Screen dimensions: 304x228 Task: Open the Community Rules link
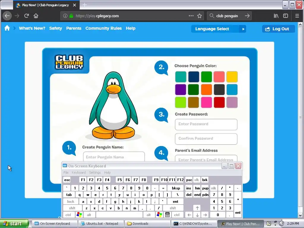(104, 28)
